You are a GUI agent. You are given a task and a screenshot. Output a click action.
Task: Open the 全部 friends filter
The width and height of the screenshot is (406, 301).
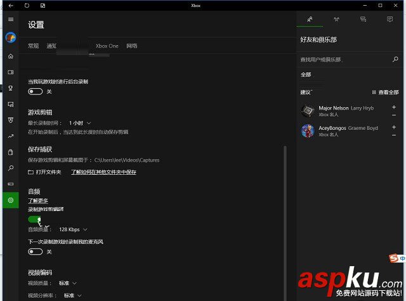pos(306,75)
